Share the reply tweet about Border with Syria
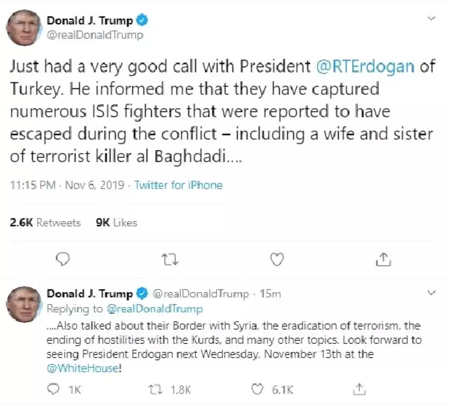This screenshot has height=406, width=449. click(359, 389)
